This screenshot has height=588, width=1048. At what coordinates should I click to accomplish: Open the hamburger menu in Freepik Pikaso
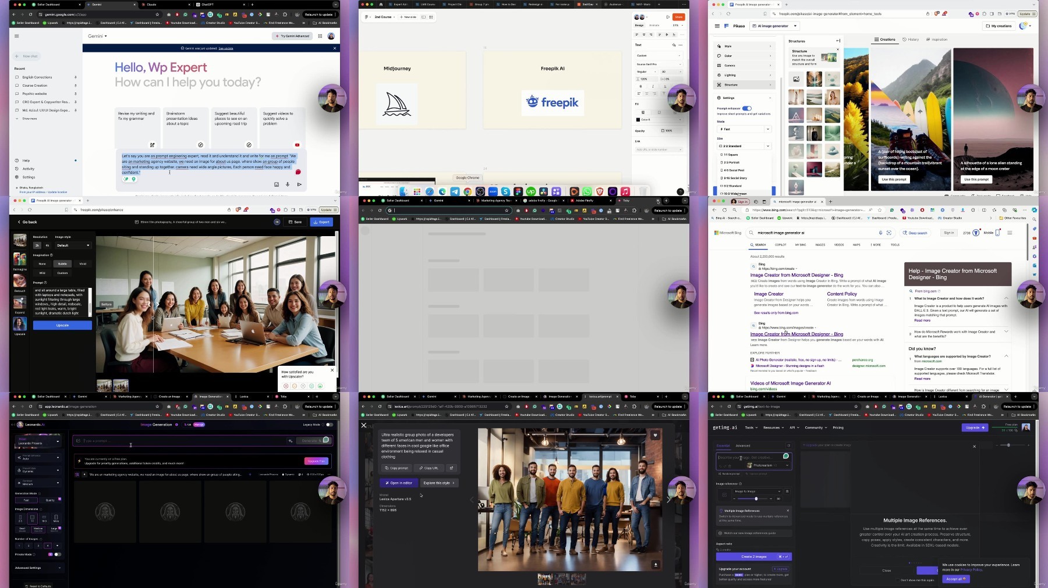point(717,26)
